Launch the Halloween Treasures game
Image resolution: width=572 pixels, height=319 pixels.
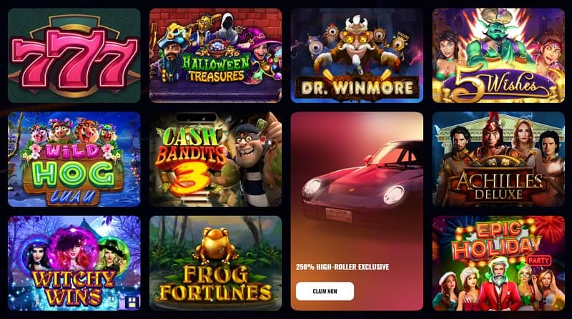[216, 56]
